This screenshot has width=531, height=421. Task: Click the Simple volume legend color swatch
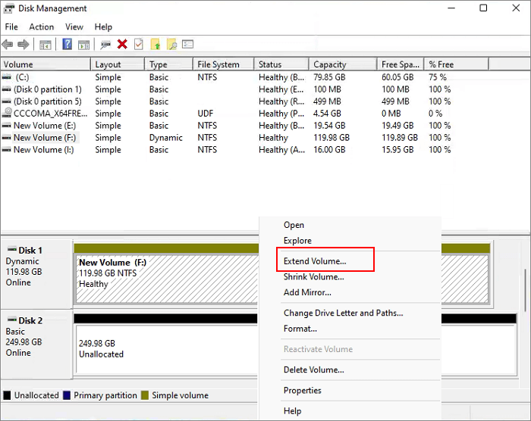tap(145, 395)
